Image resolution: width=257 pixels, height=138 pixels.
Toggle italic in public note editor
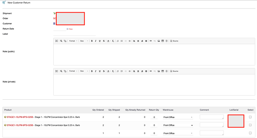96,41
